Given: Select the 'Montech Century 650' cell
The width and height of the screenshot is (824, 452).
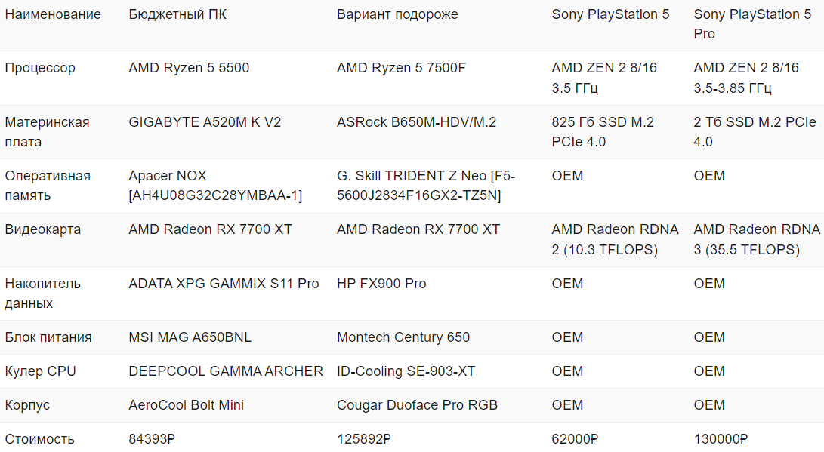Looking at the screenshot, I should [403, 338].
